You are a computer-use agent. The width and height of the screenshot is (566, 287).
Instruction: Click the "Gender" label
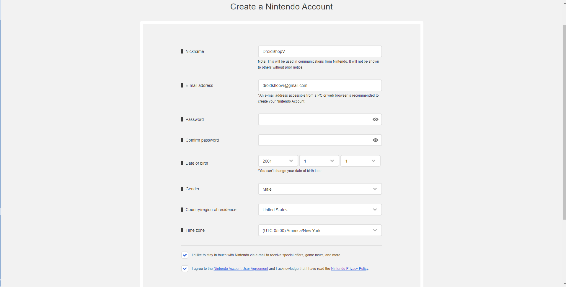click(192, 189)
